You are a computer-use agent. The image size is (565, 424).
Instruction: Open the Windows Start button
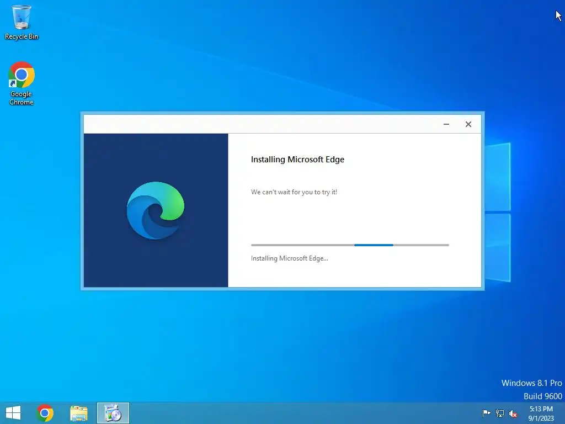(13, 413)
